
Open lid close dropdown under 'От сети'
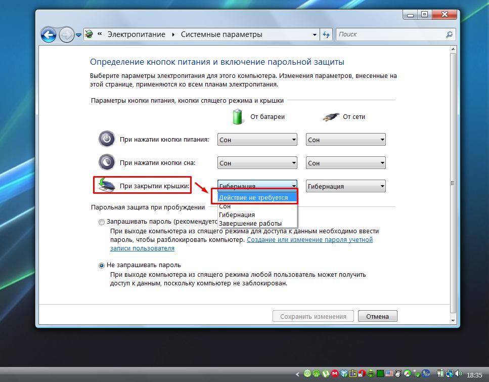point(346,186)
